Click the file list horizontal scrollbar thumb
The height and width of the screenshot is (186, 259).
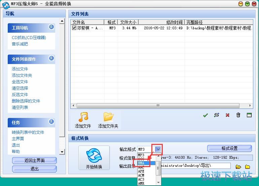coord(158,105)
